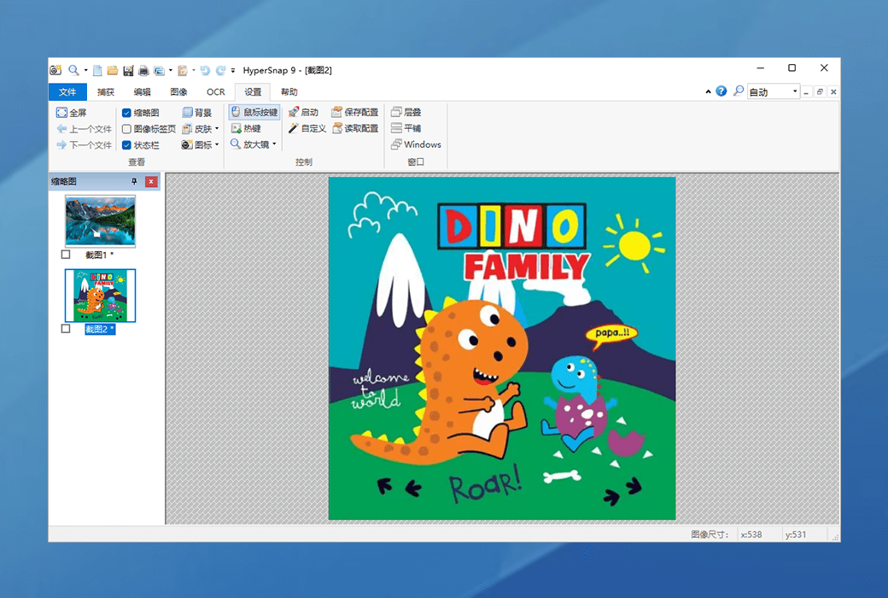This screenshot has height=598, width=888.
Task: Switch to the 捕获 ribbon tab
Action: point(106,92)
